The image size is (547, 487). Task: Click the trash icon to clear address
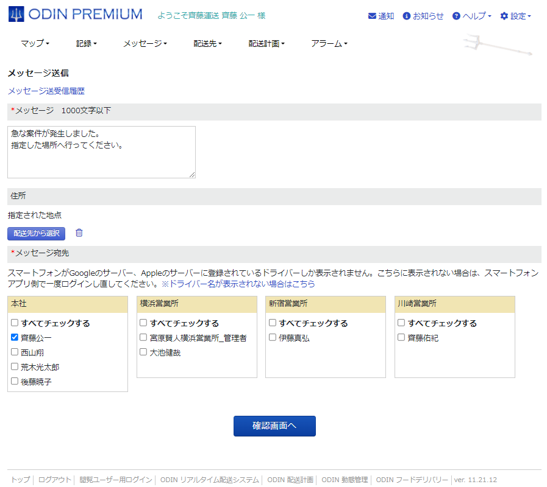pyautogui.click(x=79, y=233)
